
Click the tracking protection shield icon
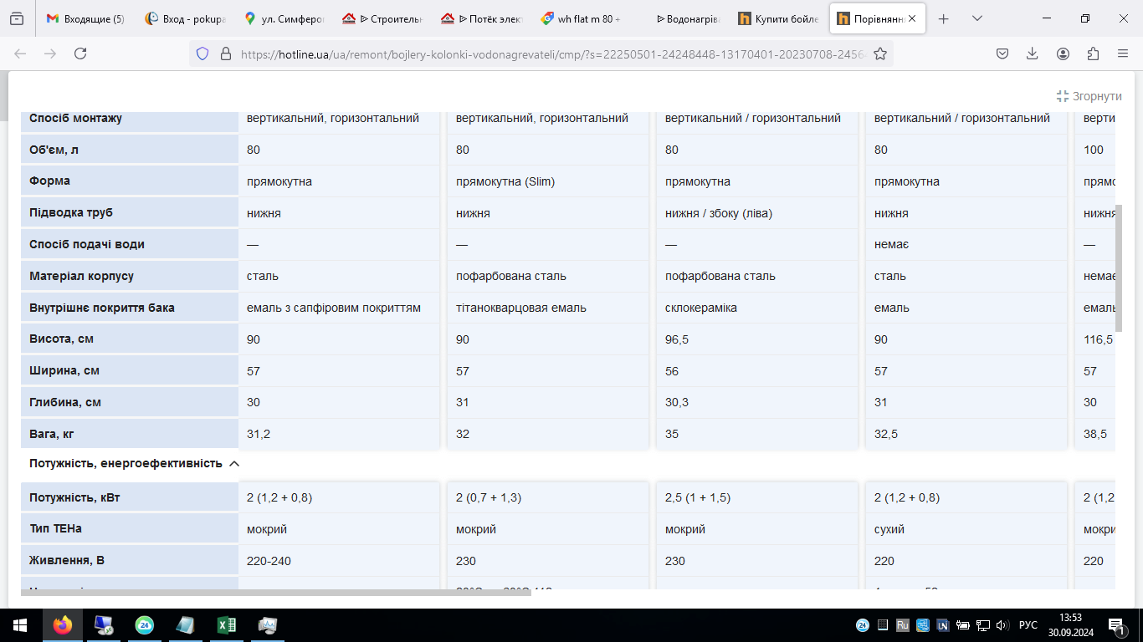[x=202, y=53]
